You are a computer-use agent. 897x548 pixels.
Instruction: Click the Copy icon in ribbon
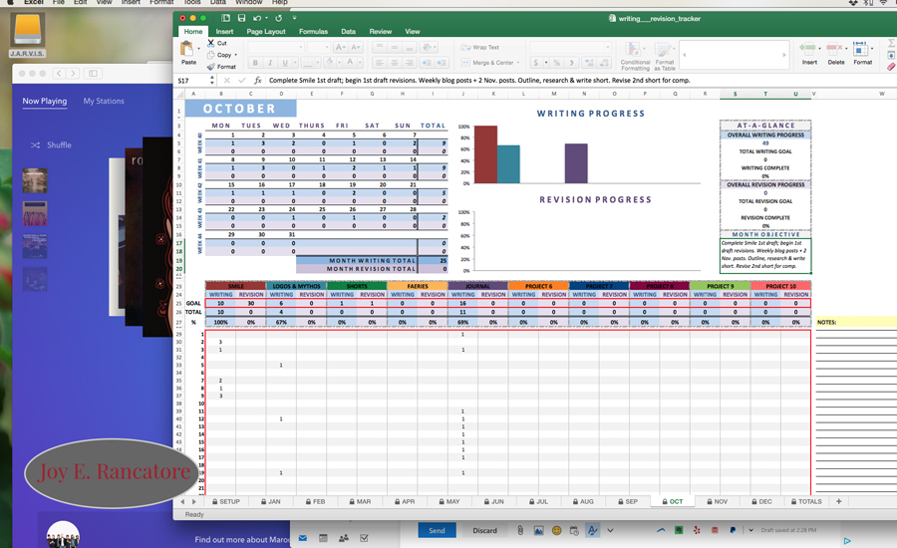tap(211, 55)
